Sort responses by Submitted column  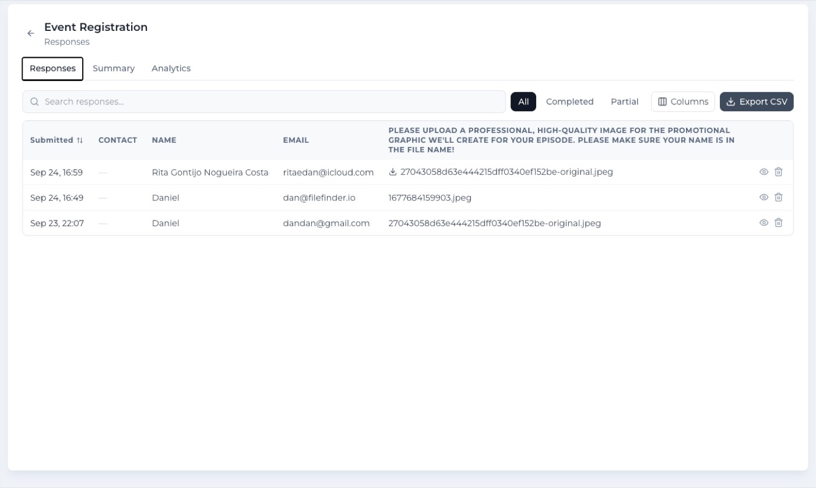pos(57,140)
